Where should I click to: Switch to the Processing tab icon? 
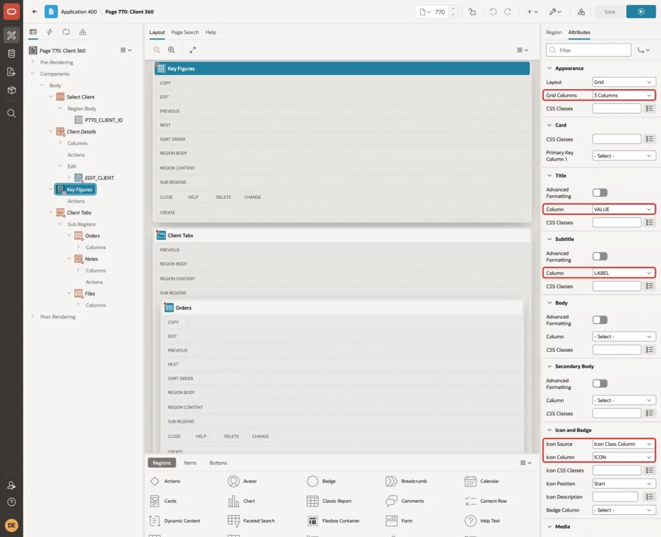[x=66, y=32]
